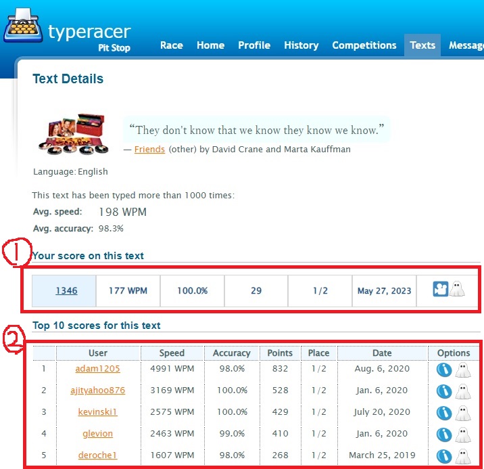
Task: Click the 98.3% average accuracy value
Action: [x=111, y=229]
